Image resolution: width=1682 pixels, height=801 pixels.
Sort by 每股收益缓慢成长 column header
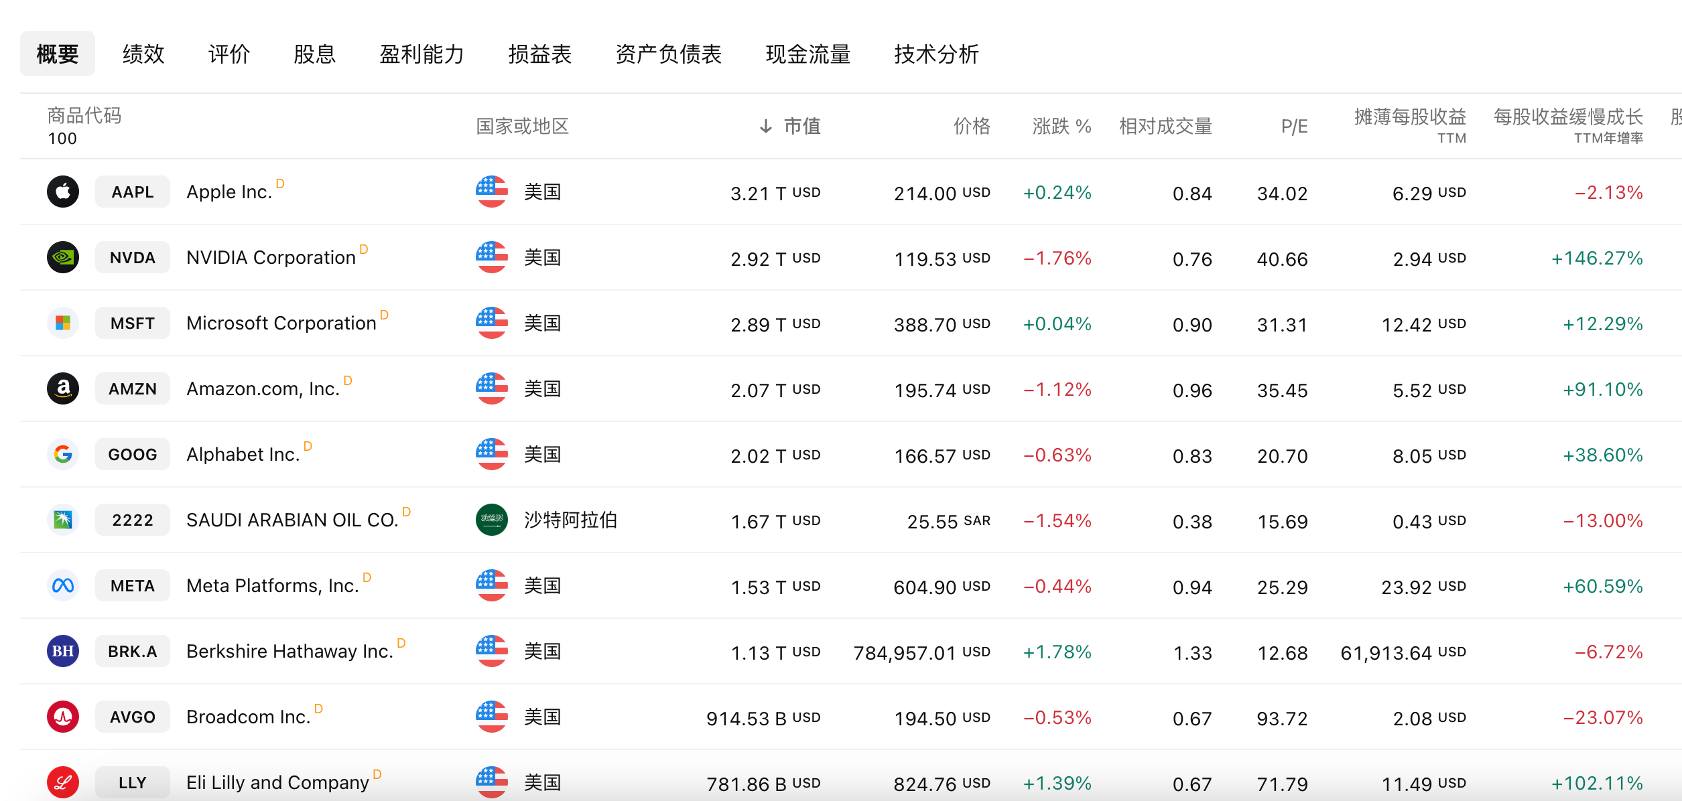[1568, 125]
